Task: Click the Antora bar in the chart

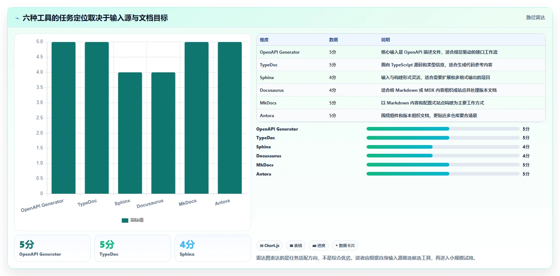Action: pyautogui.click(x=230, y=118)
